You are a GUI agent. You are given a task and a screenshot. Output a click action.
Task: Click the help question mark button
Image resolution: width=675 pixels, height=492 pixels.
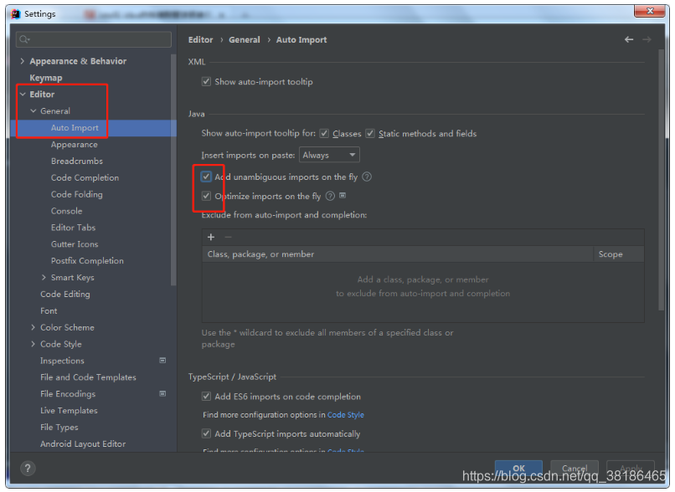pyautogui.click(x=28, y=469)
